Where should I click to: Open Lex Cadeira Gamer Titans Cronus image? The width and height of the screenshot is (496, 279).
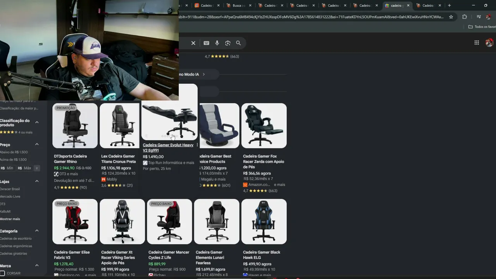(119, 126)
